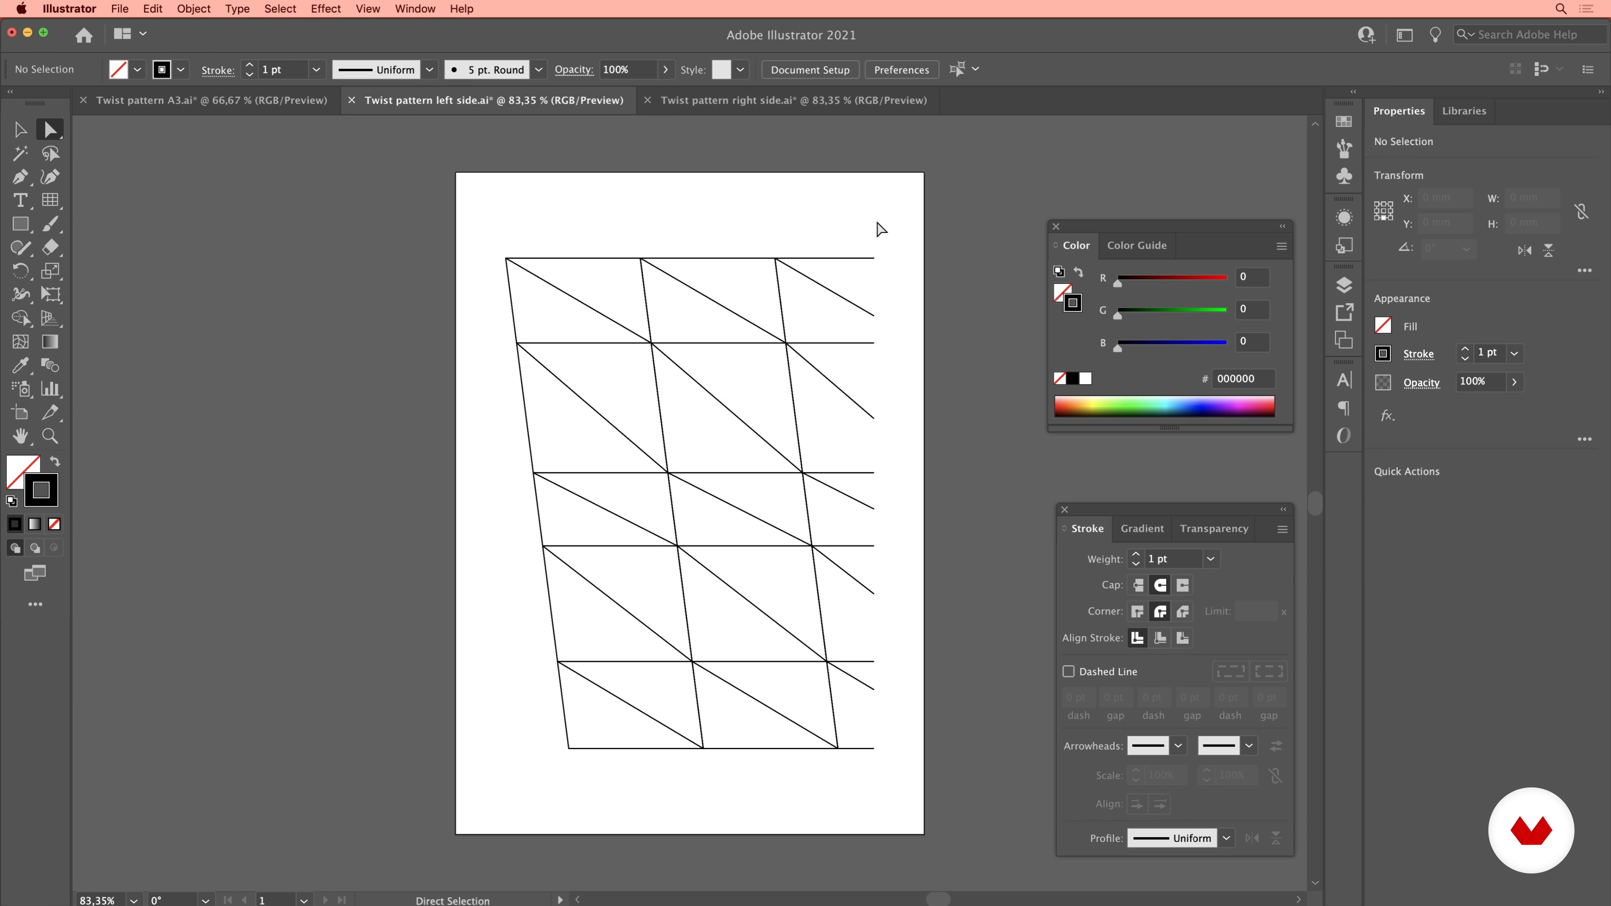The image size is (1611, 906).
Task: Click the Fill swatch in Appearance
Action: [x=1383, y=326]
